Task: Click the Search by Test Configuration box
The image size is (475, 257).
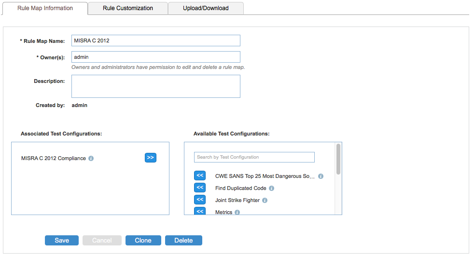Action: click(x=254, y=157)
